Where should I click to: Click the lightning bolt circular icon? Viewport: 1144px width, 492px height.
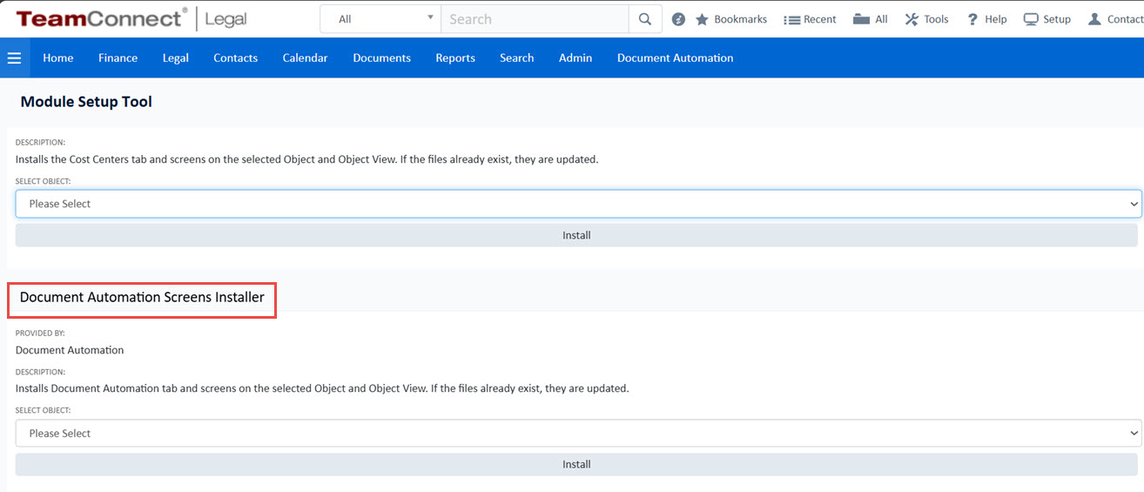[x=679, y=19]
